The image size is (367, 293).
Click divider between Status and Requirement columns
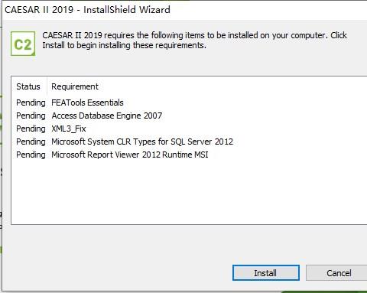coord(47,86)
